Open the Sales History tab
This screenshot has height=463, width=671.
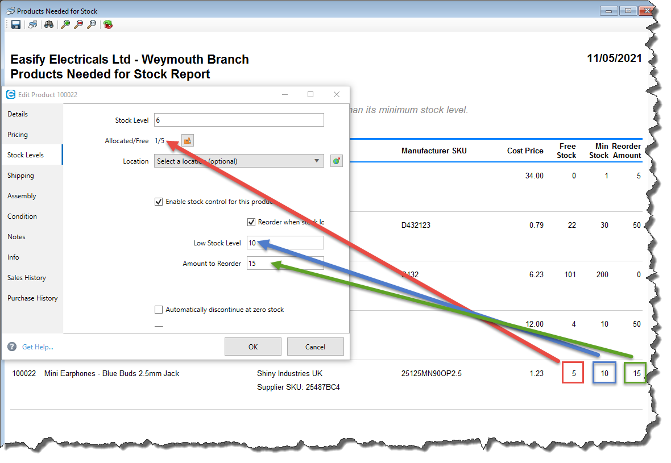click(x=27, y=278)
